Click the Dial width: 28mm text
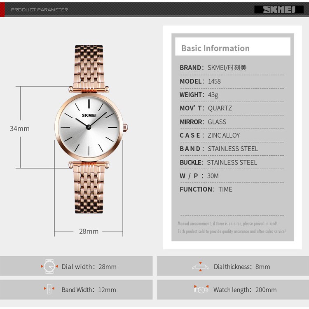Viewport: 309px width, 309px height. point(89,267)
